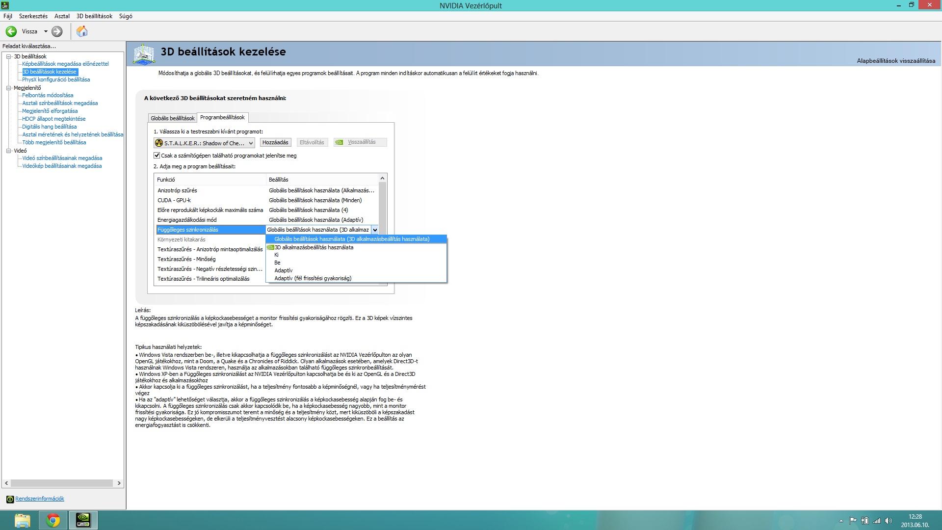Open Digitális hang beállítása
The height and width of the screenshot is (530, 942).
(49, 127)
